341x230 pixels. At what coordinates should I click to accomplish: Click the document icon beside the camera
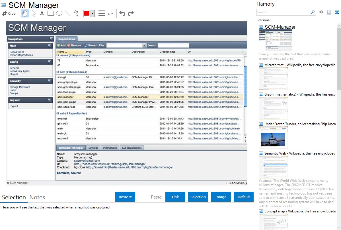tap(329, 12)
